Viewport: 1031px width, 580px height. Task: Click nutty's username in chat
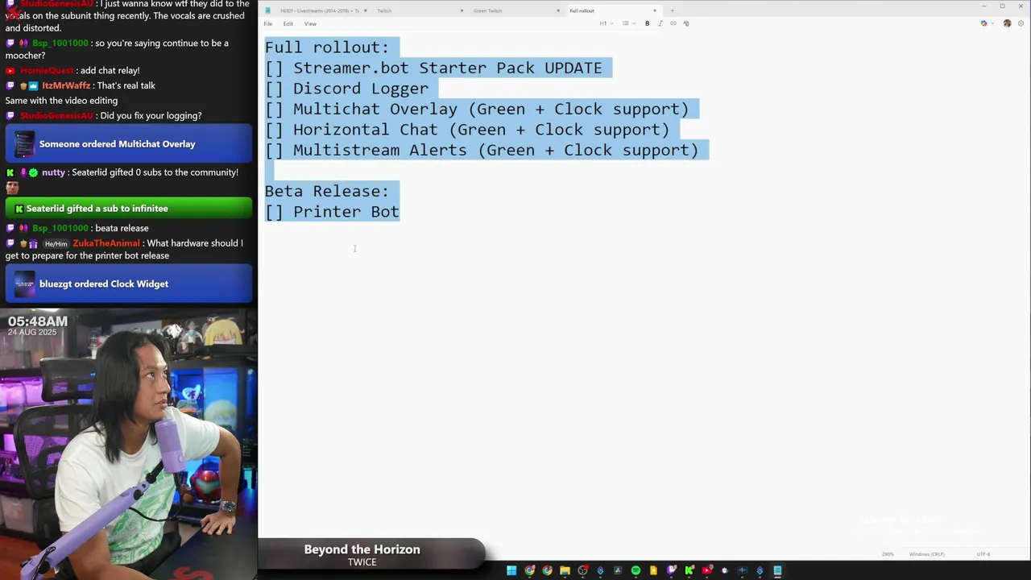(53, 172)
